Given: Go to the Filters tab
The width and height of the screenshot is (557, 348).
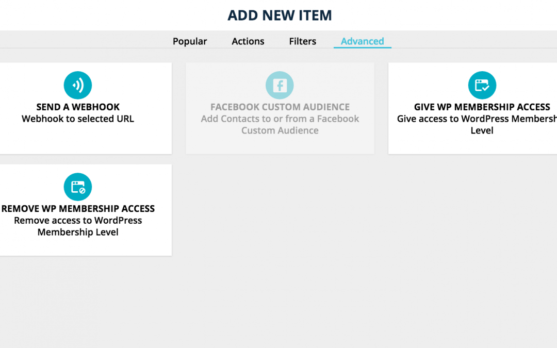Looking at the screenshot, I should click(x=303, y=42).
